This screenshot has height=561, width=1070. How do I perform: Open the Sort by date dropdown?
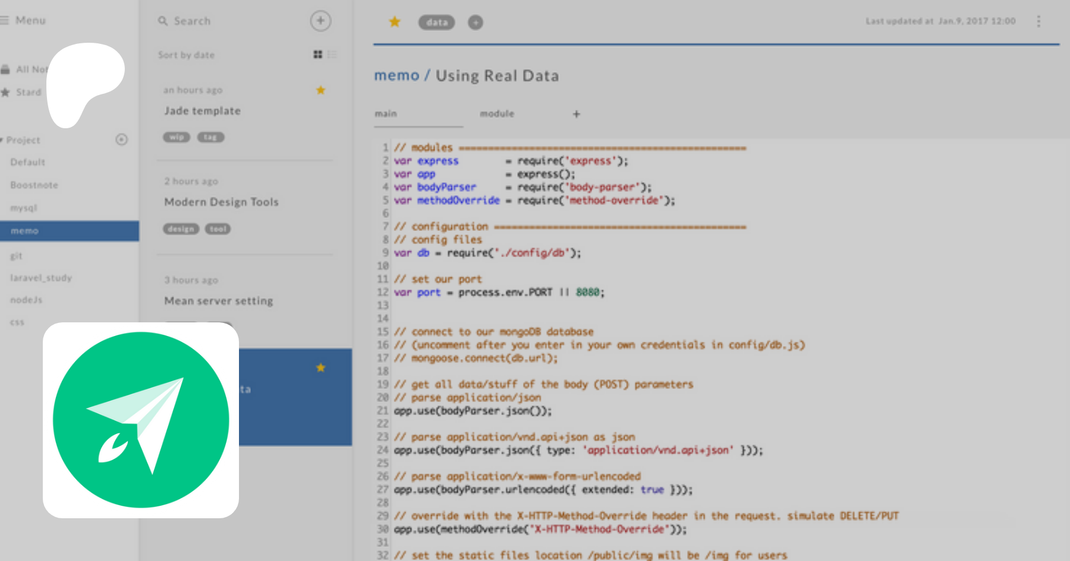coord(186,55)
